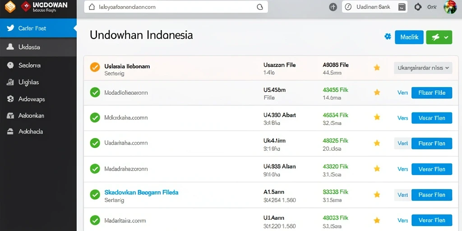Click the home icon in address bar
462x231 pixels.
[92, 7]
